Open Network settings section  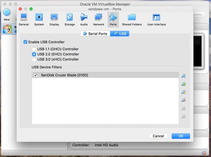pos(99,20)
